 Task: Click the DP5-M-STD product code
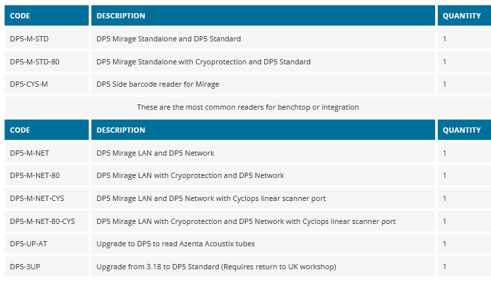click(29, 39)
